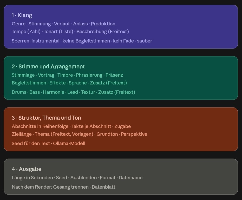Select 'Stimmlage' in the green card

point(23,75)
